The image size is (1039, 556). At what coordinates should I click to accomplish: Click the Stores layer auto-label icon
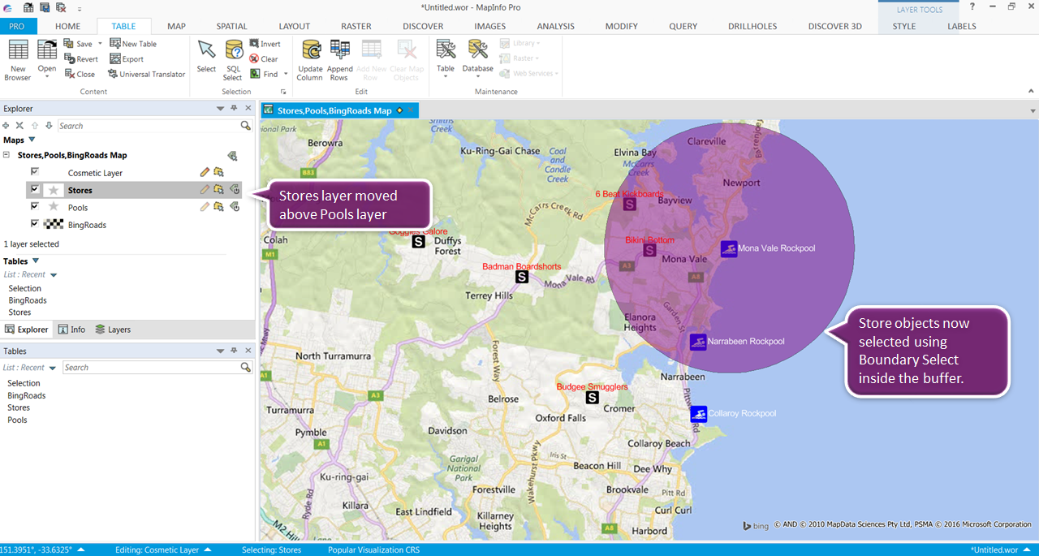pyautogui.click(x=234, y=189)
